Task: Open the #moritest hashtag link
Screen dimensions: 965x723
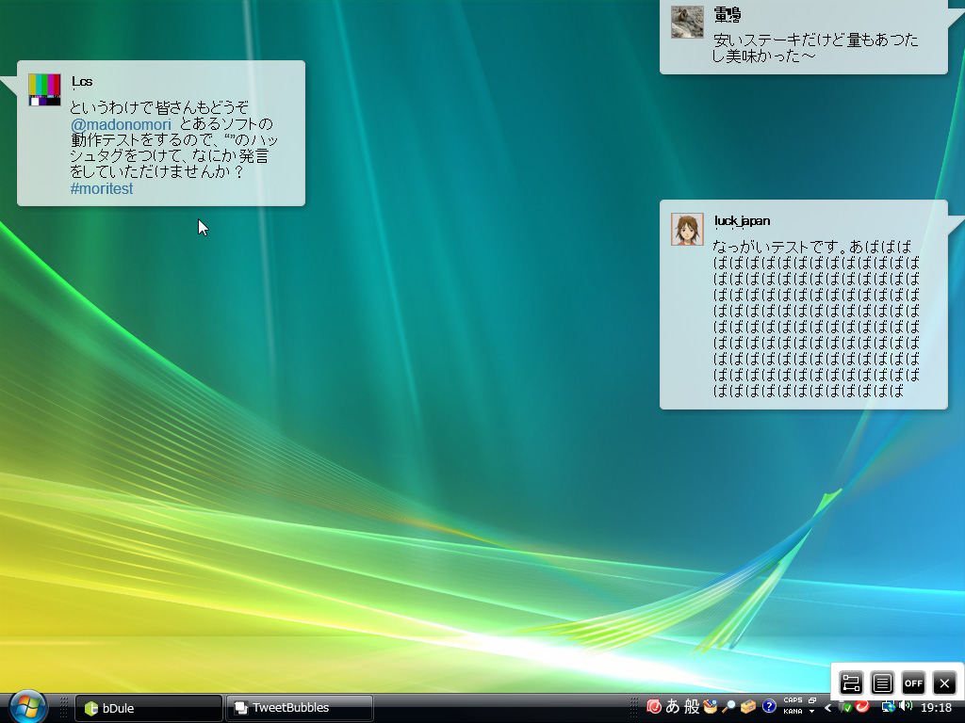Action: point(103,188)
